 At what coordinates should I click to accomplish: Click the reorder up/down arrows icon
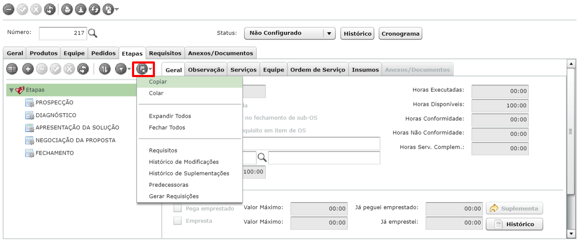tap(104, 69)
